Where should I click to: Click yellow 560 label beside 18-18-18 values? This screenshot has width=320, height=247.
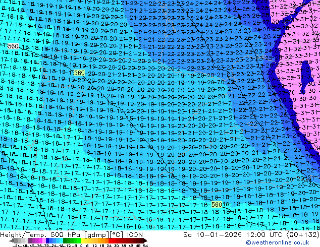217,204
